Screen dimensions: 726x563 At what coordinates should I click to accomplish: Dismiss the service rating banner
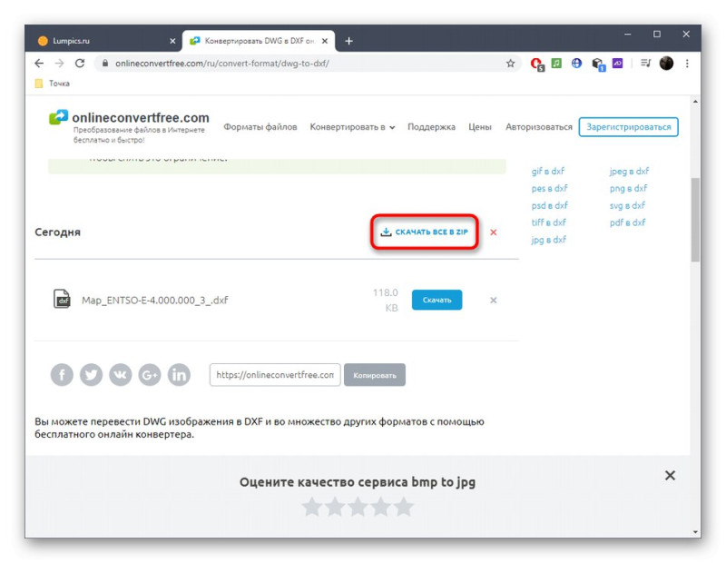670,475
